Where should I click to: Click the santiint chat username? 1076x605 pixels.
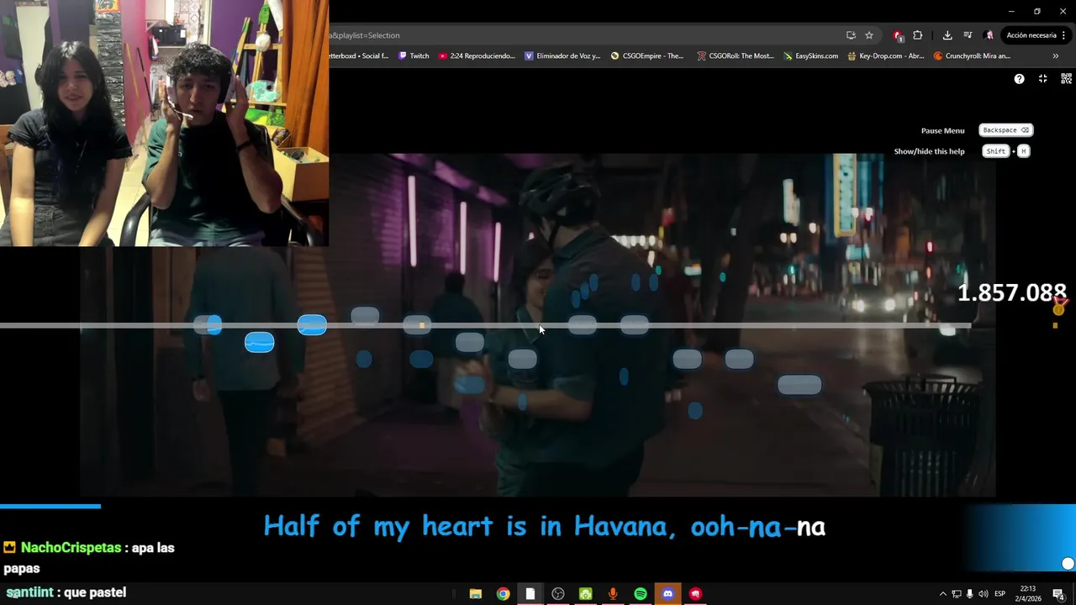click(29, 592)
